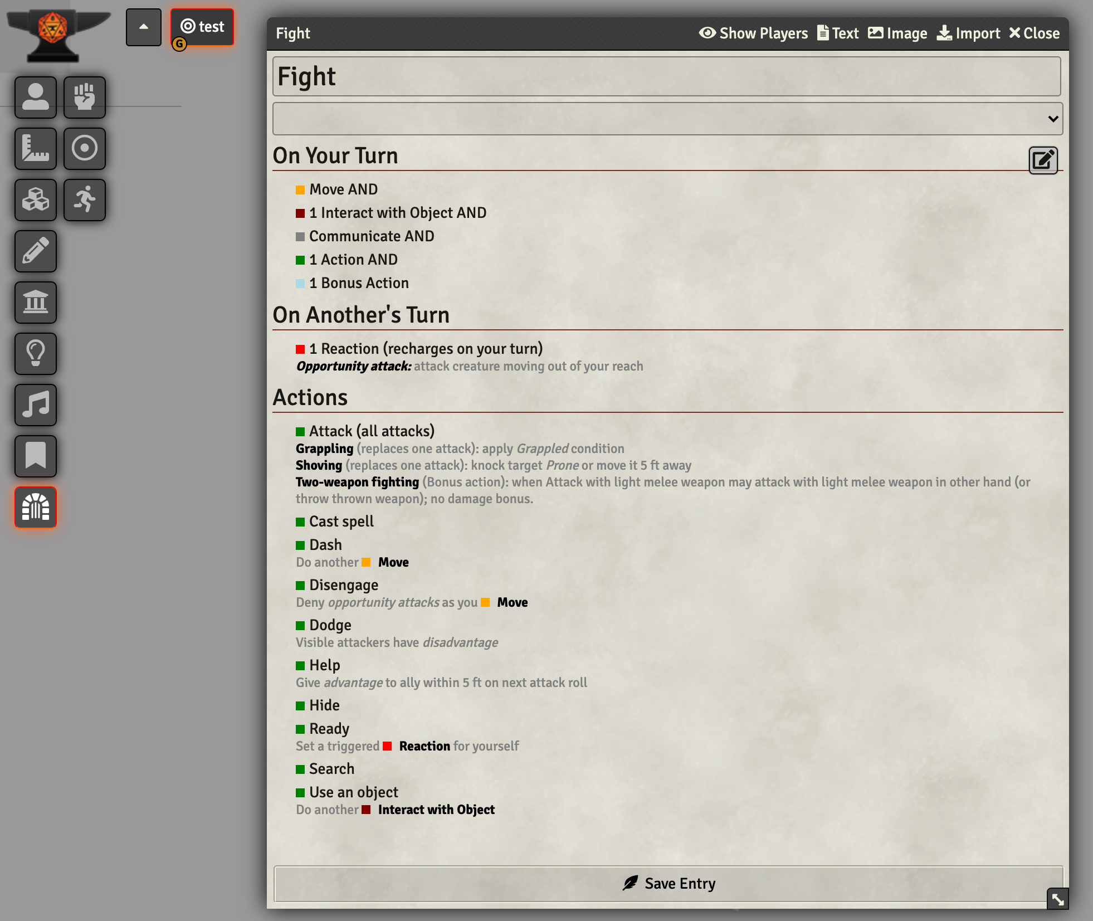Toggle the raised fist tool button
Viewport: 1093px width, 921px height.
pos(85,98)
